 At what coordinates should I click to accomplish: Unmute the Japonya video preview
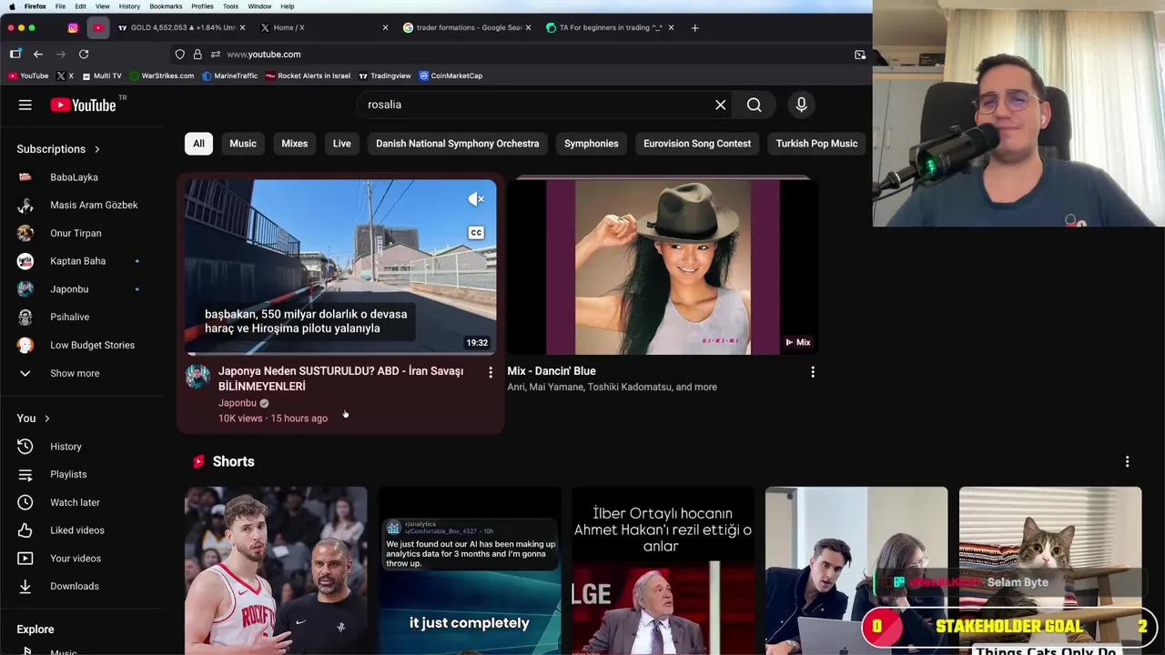pyautogui.click(x=476, y=199)
